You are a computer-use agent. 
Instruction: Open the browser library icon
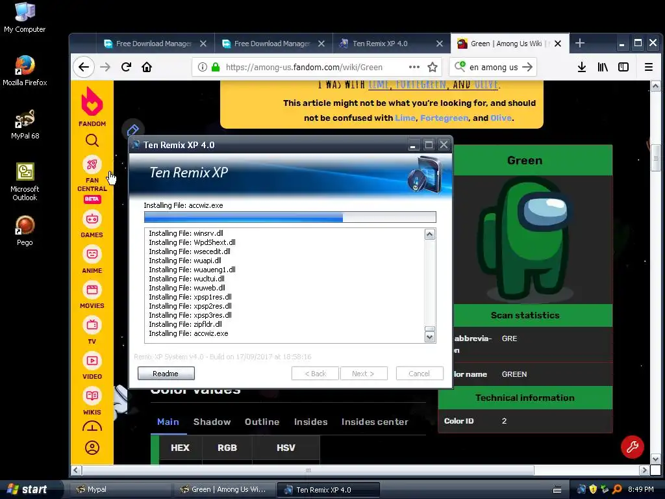603,67
